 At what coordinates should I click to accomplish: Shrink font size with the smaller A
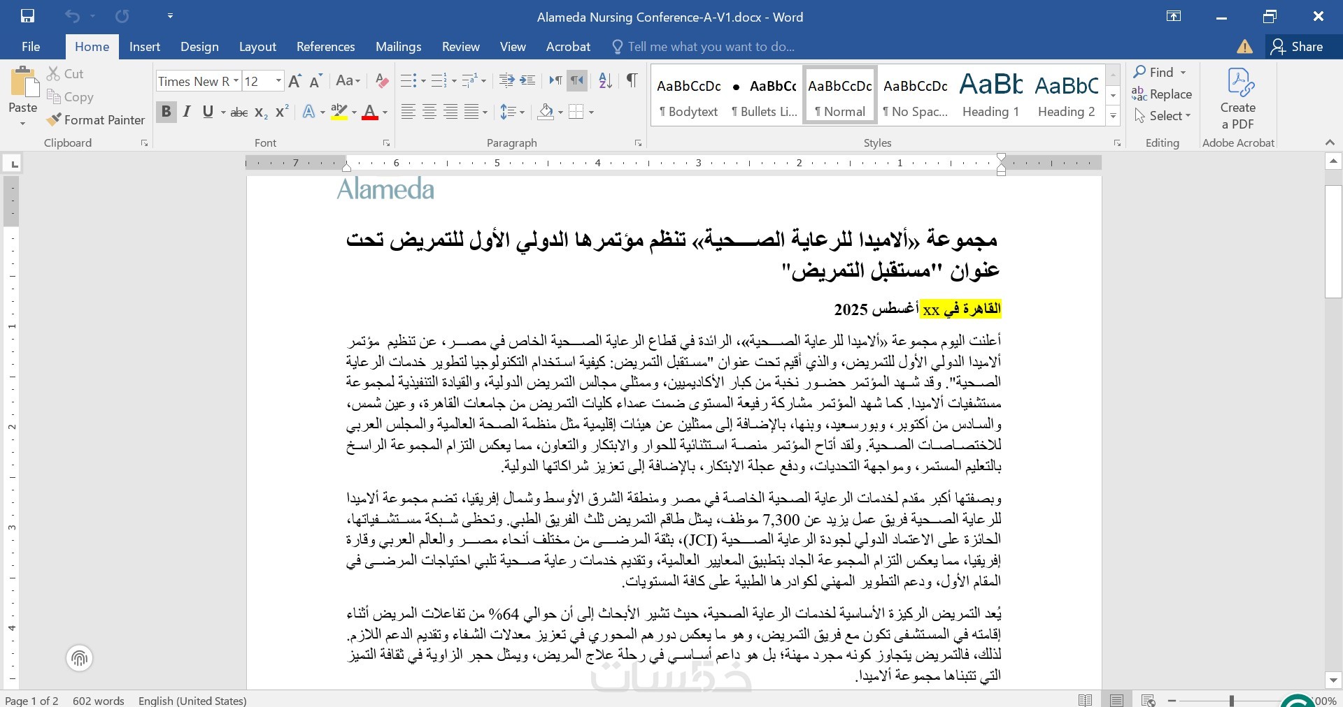tap(316, 81)
